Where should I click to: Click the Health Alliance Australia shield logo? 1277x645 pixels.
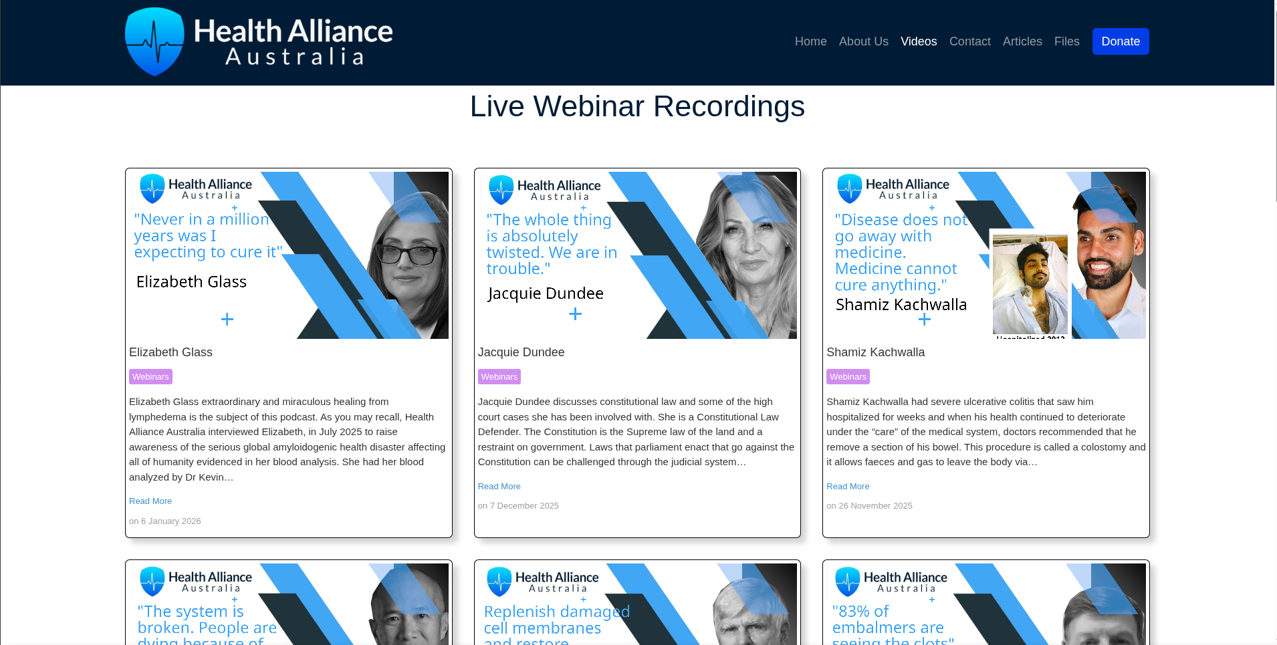point(154,41)
